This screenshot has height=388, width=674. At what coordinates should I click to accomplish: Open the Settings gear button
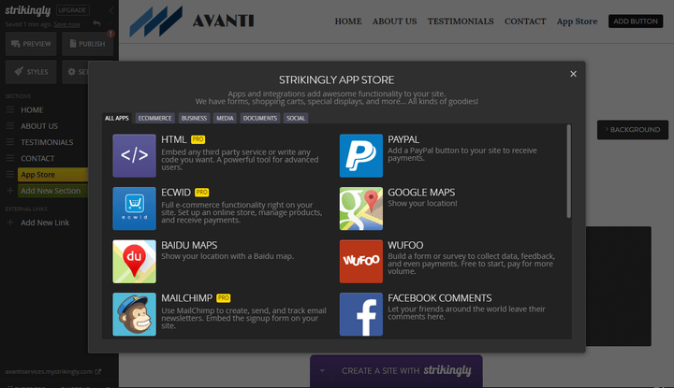point(76,72)
